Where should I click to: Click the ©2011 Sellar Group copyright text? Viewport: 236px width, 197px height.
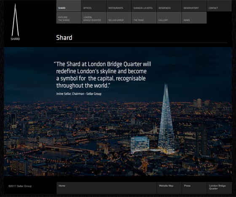click(x=20, y=186)
